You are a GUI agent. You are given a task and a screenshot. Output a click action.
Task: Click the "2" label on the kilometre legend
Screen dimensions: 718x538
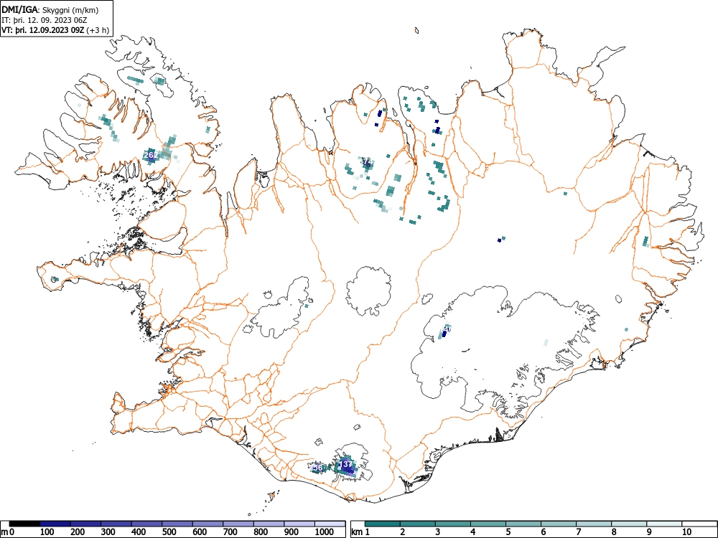pyautogui.click(x=403, y=532)
